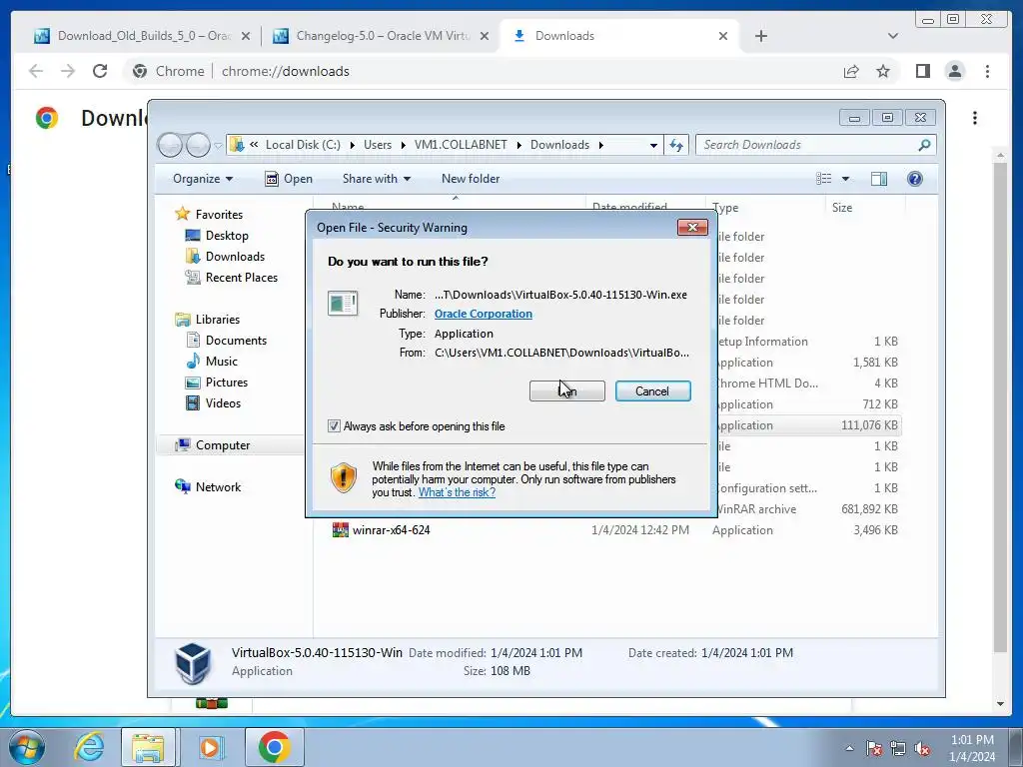Select Favorites in navigation pane
1023x767 pixels.
219,215
